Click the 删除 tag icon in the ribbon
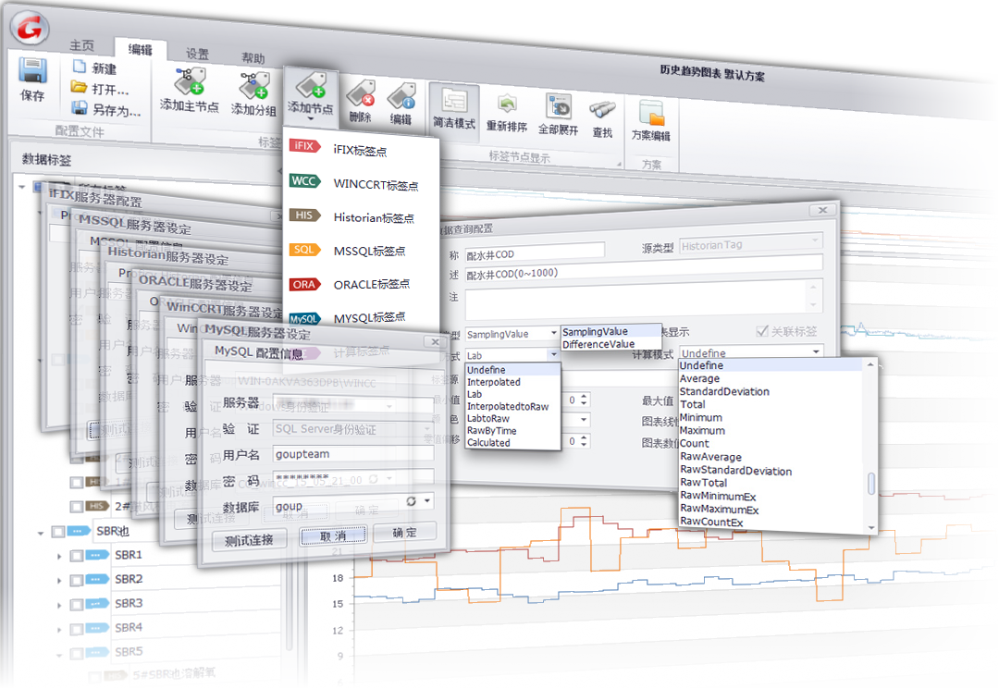Screen dimensions: 999x689 (x=361, y=95)
